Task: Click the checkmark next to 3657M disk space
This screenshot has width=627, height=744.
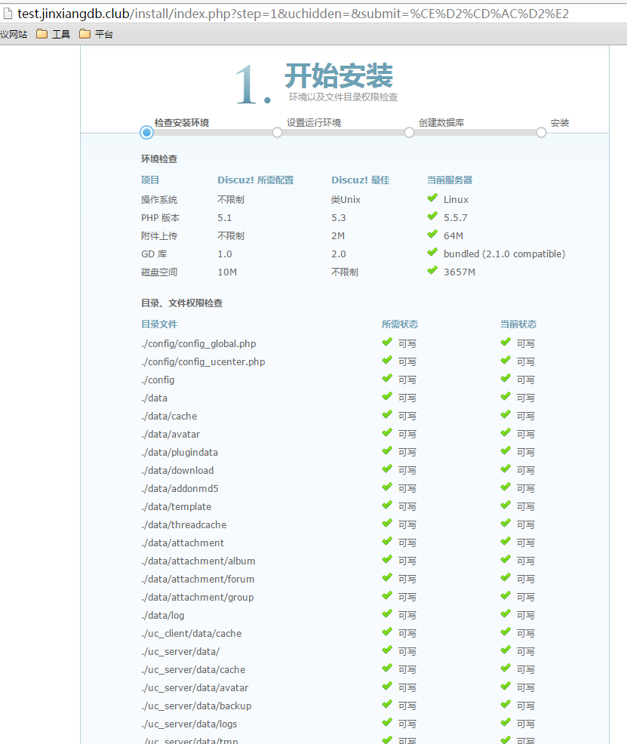Action: [x=432, y=271]
